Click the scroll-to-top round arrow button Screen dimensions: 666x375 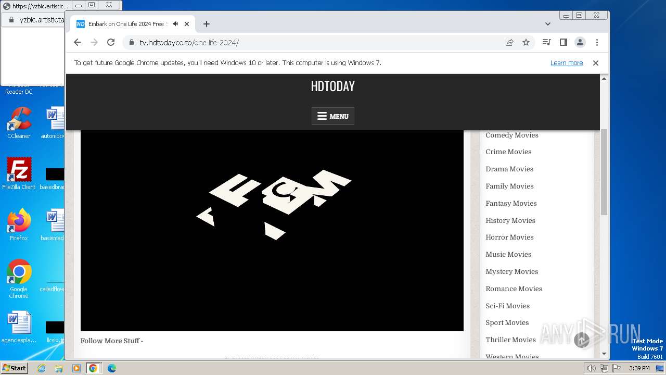pyautogui.click(x=582, y=341)
